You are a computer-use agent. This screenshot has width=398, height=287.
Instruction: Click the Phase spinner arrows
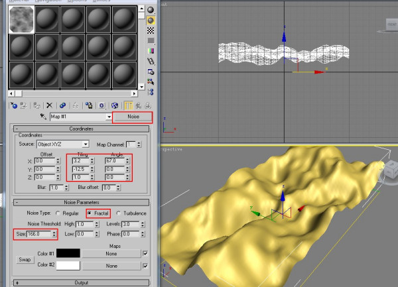point(143,234)
